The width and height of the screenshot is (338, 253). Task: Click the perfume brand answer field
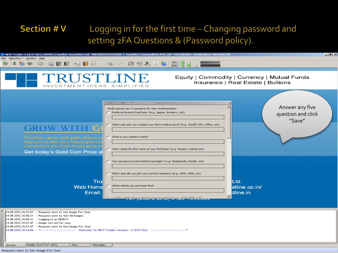tap(168, 117)
